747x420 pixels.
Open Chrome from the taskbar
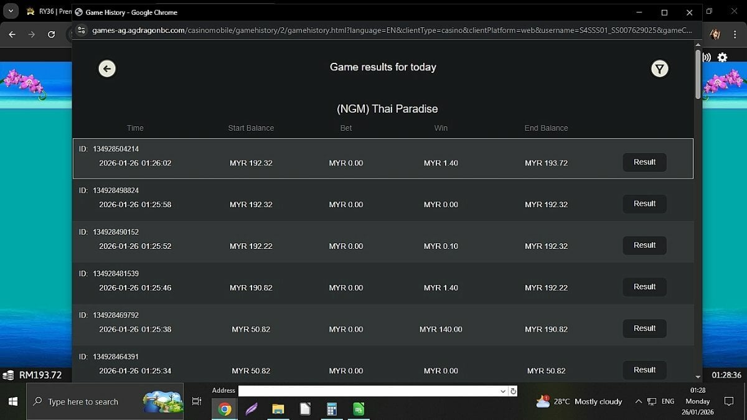click(225, 409)
